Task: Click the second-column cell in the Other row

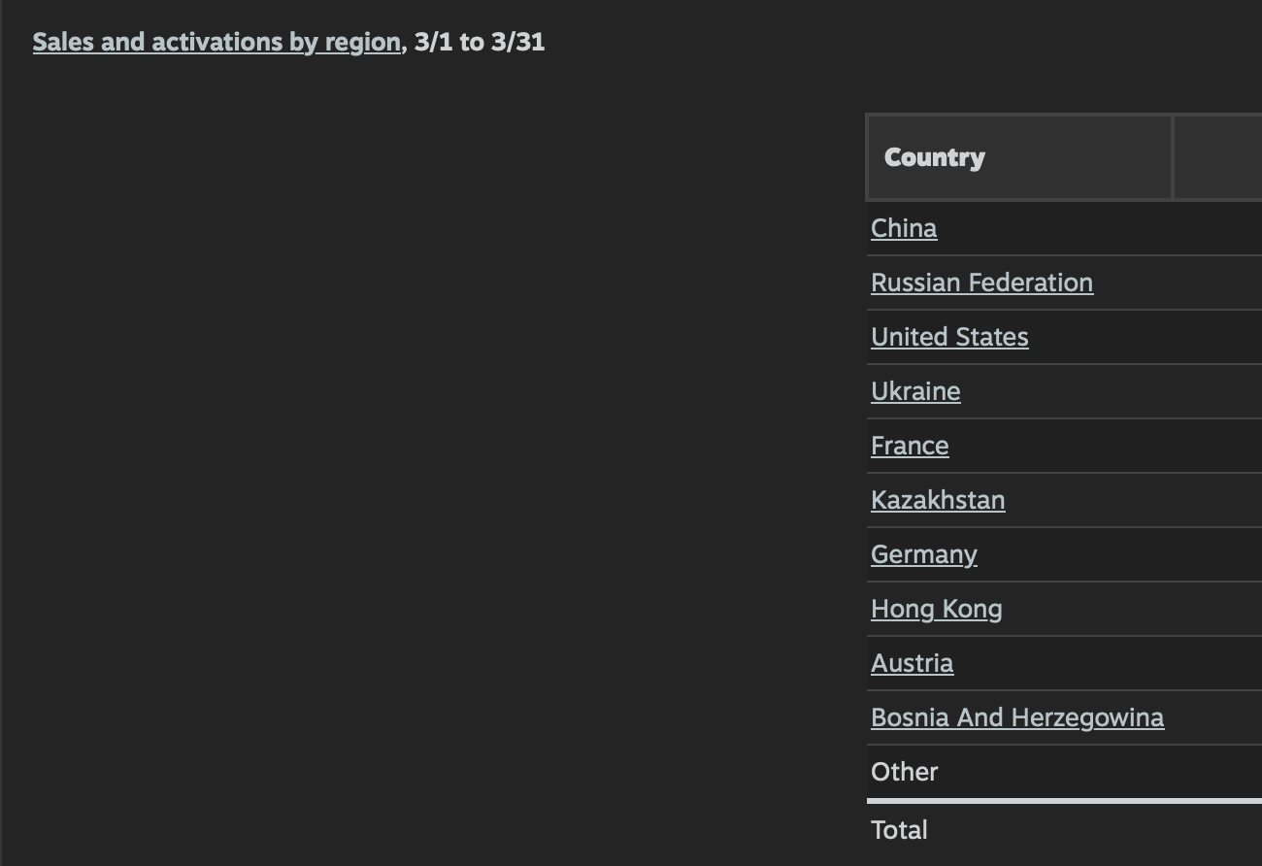Action: coord(1218,772)
